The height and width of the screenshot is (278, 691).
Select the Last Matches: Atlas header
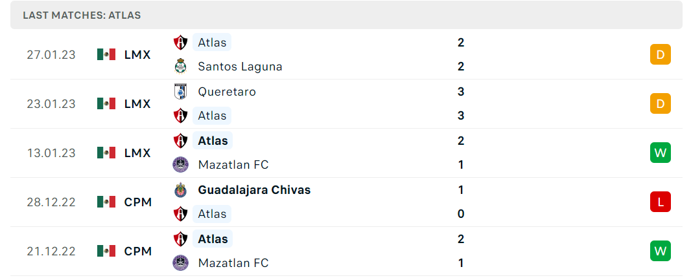[x=82, y=16]
